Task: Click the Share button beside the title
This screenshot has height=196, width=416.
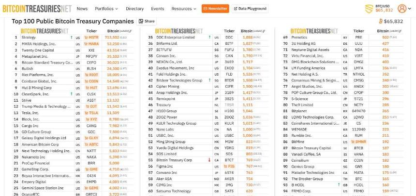Action: 147,21
